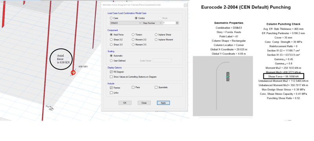Choose the Axial Force component
The height and width of the screenshot is (141, 314).
click(111, 35)
